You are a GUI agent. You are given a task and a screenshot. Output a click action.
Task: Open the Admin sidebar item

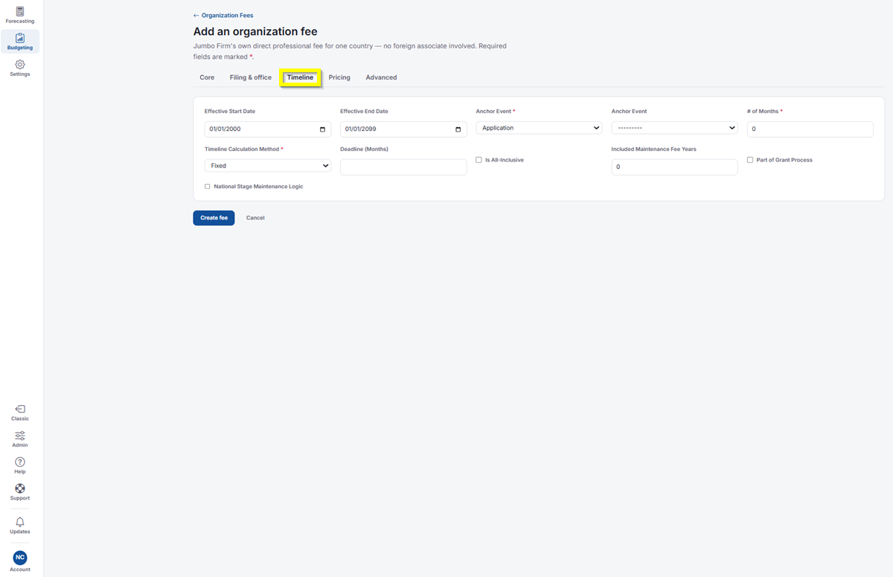tap(20, 439)
